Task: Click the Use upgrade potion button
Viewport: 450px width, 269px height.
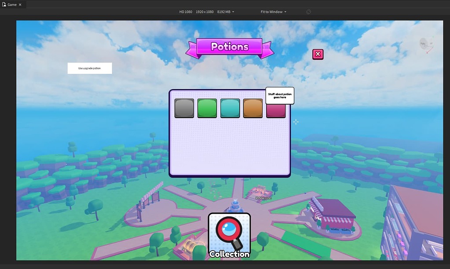Action: tap(89, 68)
